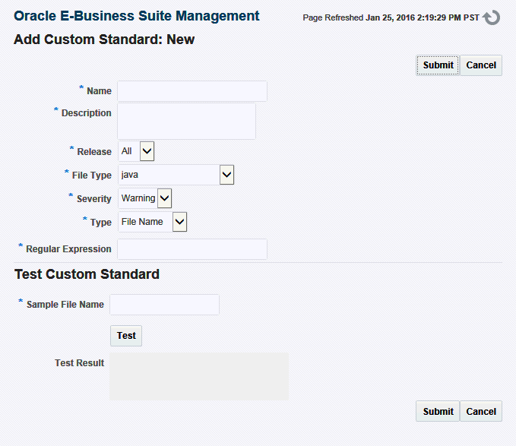Click the top Cancel button

tap(481, 65)
